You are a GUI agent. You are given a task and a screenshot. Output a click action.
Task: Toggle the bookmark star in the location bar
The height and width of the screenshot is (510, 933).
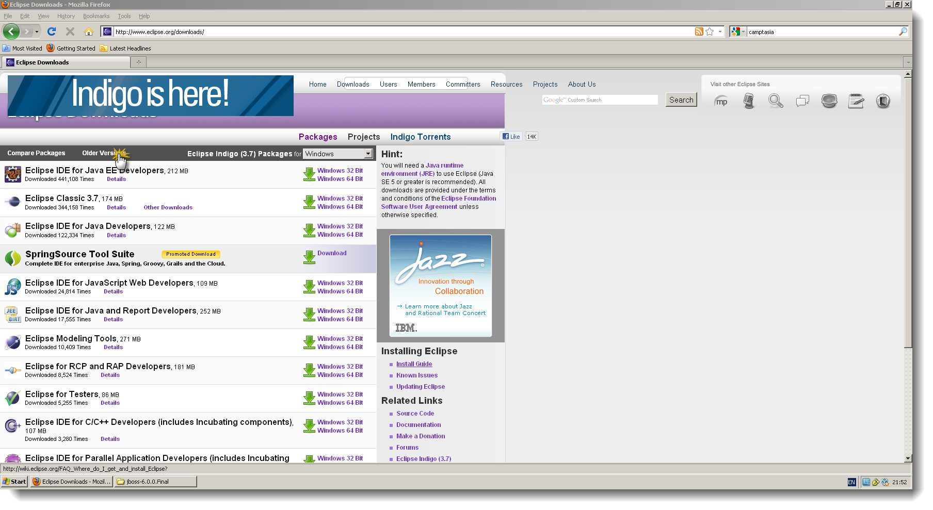(x=708, y=31)
